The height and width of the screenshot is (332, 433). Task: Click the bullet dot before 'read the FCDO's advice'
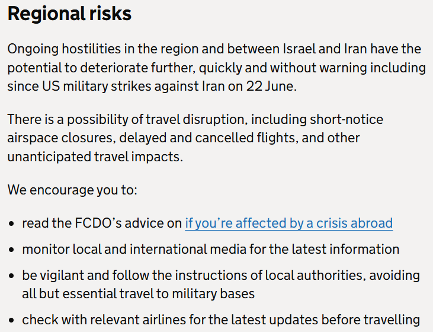coord(11,224)
